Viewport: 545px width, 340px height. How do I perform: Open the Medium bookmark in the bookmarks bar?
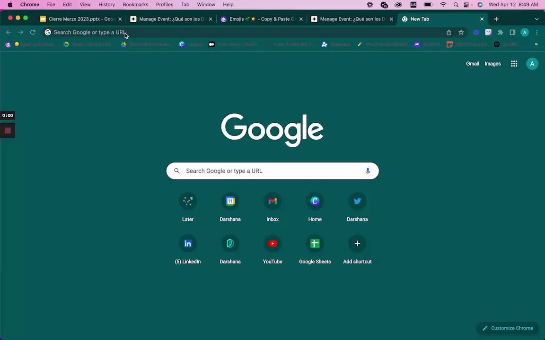[x=233, y=44]
